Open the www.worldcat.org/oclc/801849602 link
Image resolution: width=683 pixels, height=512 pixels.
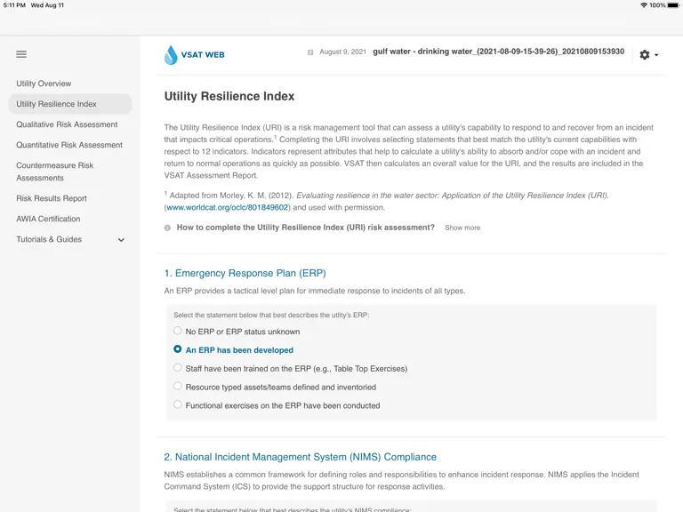pyautogui.click(x=228, y=208)
